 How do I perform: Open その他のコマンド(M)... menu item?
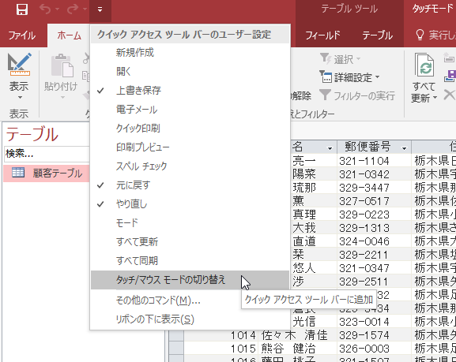190,300
